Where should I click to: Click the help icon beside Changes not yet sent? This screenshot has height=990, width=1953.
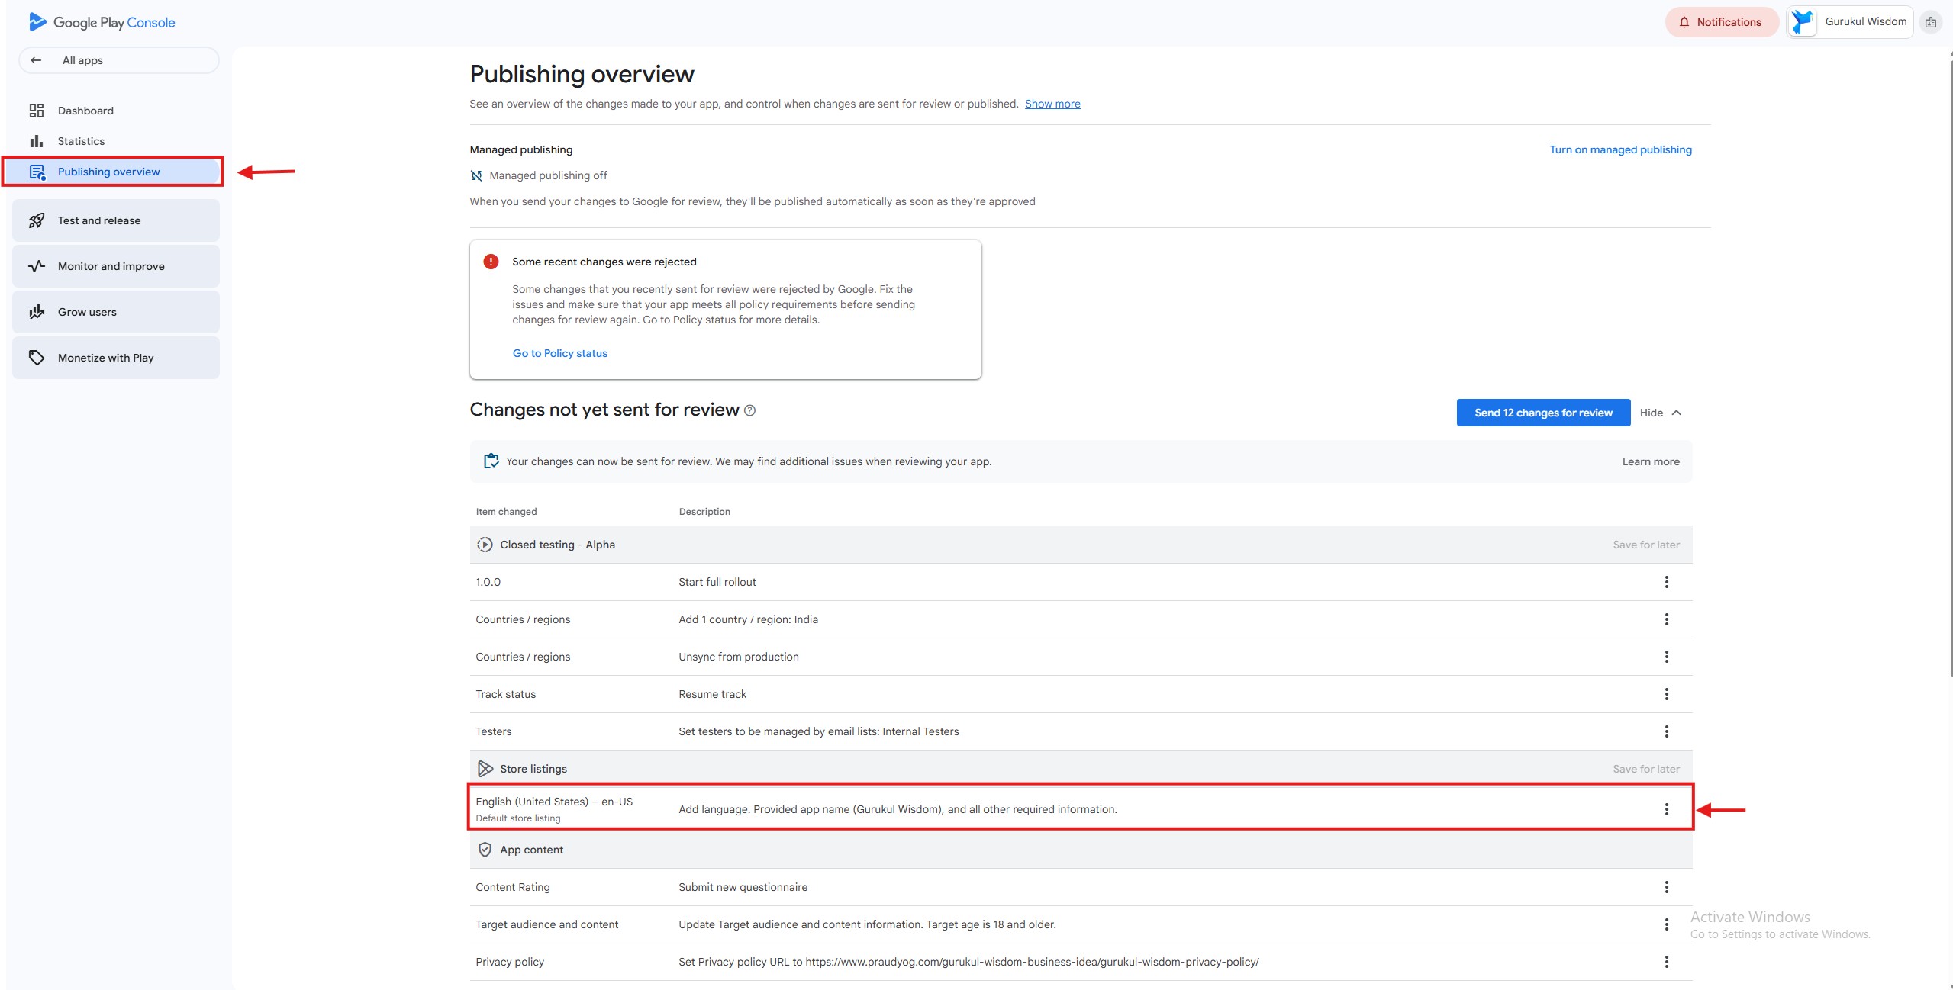click(749, 410)
